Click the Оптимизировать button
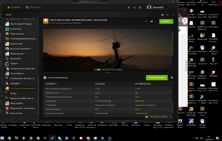The height and width of the screenshot is (141, 222). click(x=157, y=78)
